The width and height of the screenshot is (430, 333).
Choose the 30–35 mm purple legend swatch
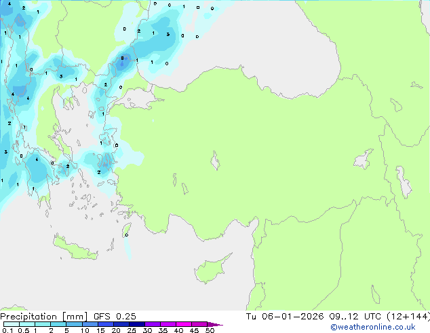153,324
